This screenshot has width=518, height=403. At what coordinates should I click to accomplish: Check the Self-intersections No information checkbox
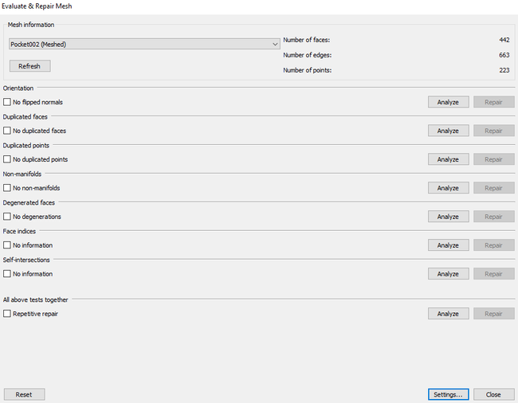7,274
